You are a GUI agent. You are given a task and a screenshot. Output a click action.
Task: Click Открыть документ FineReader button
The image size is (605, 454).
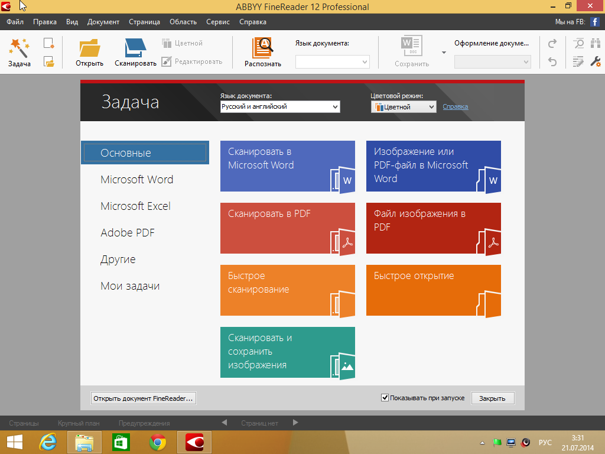pyautogui.click(x=143, y=398)
